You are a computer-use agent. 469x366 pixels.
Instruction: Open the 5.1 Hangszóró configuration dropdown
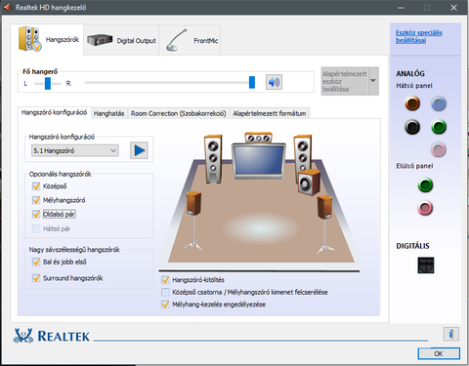point(75,150)
